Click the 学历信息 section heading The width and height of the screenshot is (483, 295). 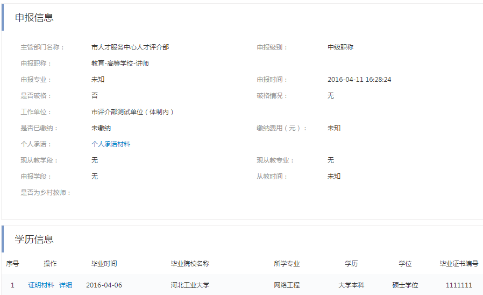[x=34, y=240]
